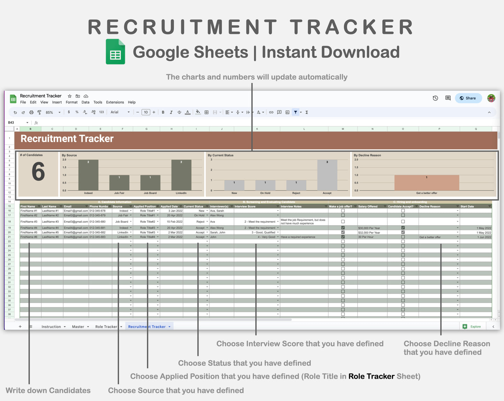Open the Decline Reason dropdown for FirstName #6
Image resolution: width=504 pixels, height=401 pixels.
pos(457,237)
